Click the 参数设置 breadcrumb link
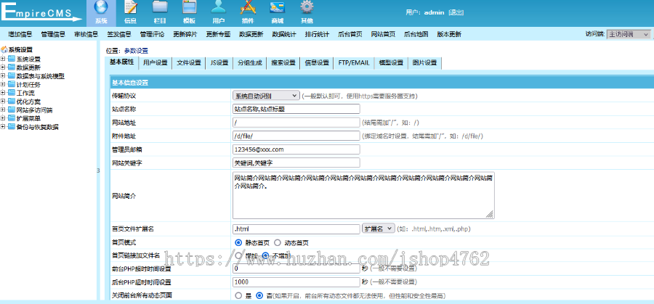This screenshot has width=654, height=304. [x=136, y=51]
